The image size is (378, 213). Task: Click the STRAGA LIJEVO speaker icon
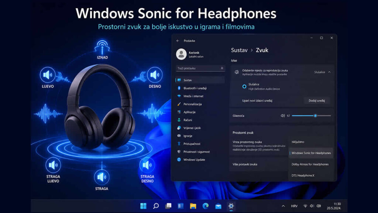(x=53, y=165)
